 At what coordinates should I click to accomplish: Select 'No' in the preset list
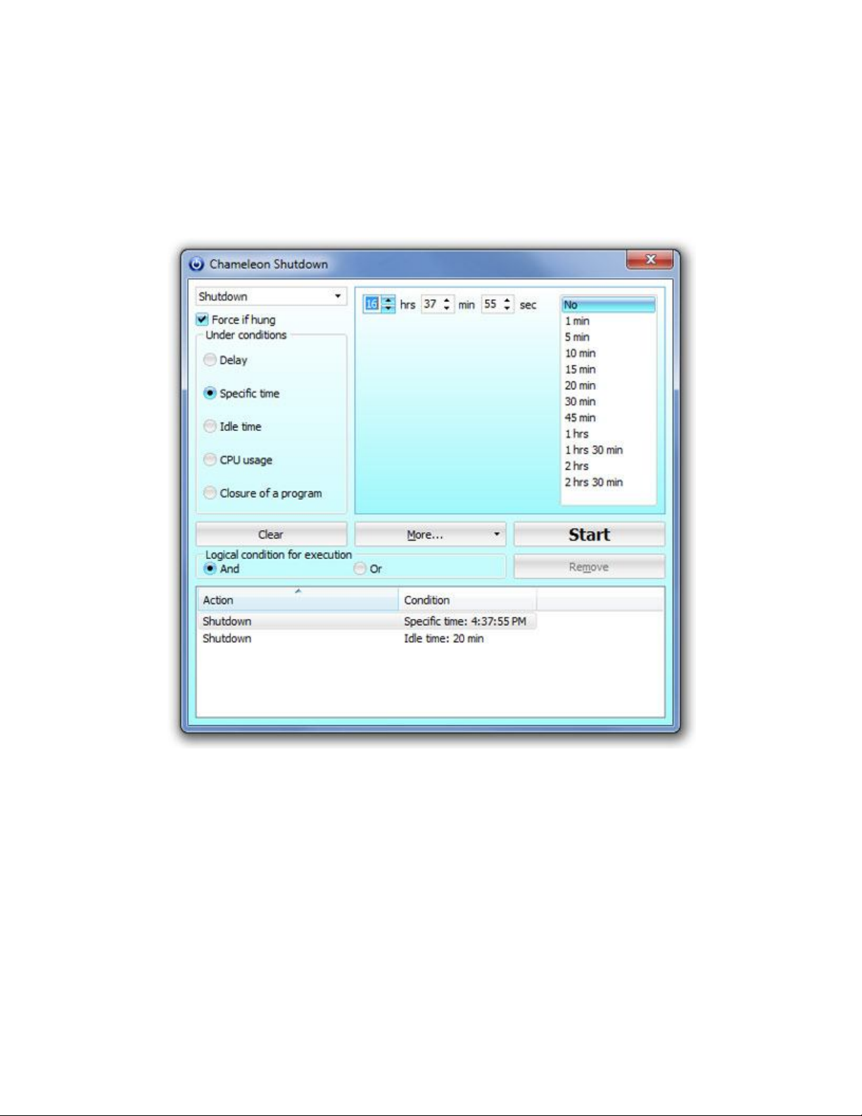(609, 305)
